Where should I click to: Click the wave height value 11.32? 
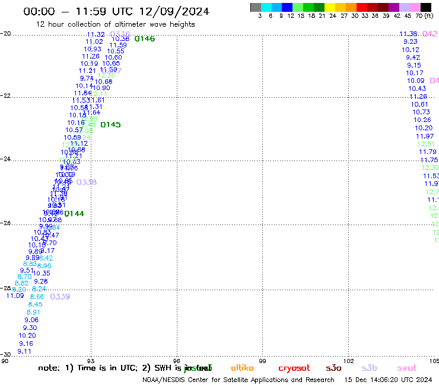pyautogui.click(x=96, y=34)
